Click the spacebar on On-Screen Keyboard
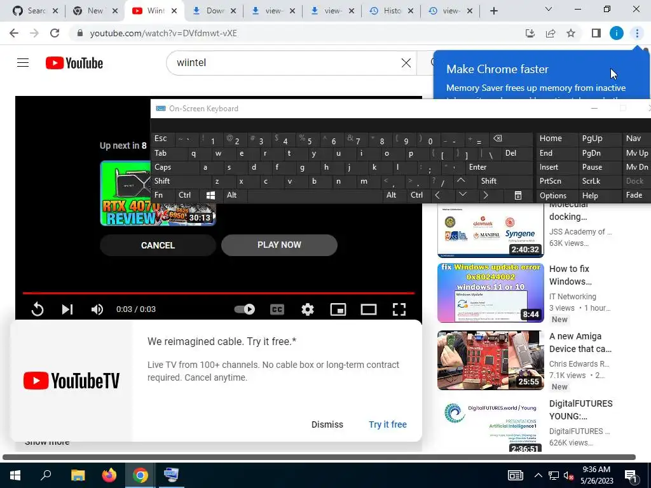The image size is (651, 488). point(315,196)
